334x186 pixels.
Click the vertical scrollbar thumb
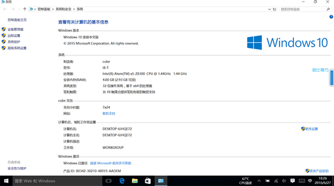pyautogui.click(x=331, y=78)
